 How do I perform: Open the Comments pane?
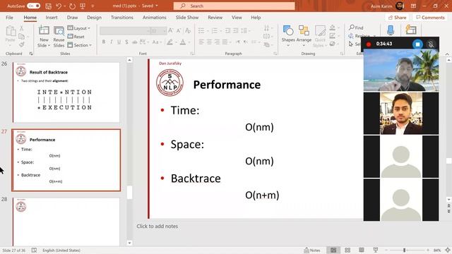coord(430,18)
